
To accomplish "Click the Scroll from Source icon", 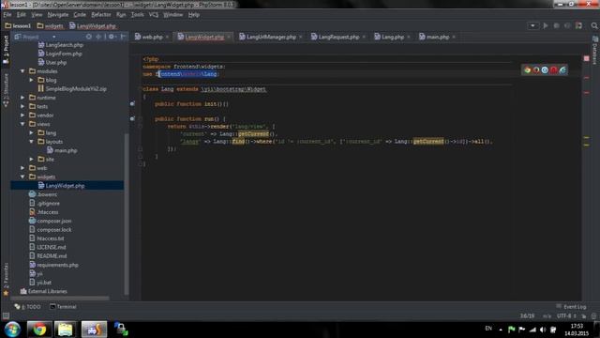I will coord(89,37).
